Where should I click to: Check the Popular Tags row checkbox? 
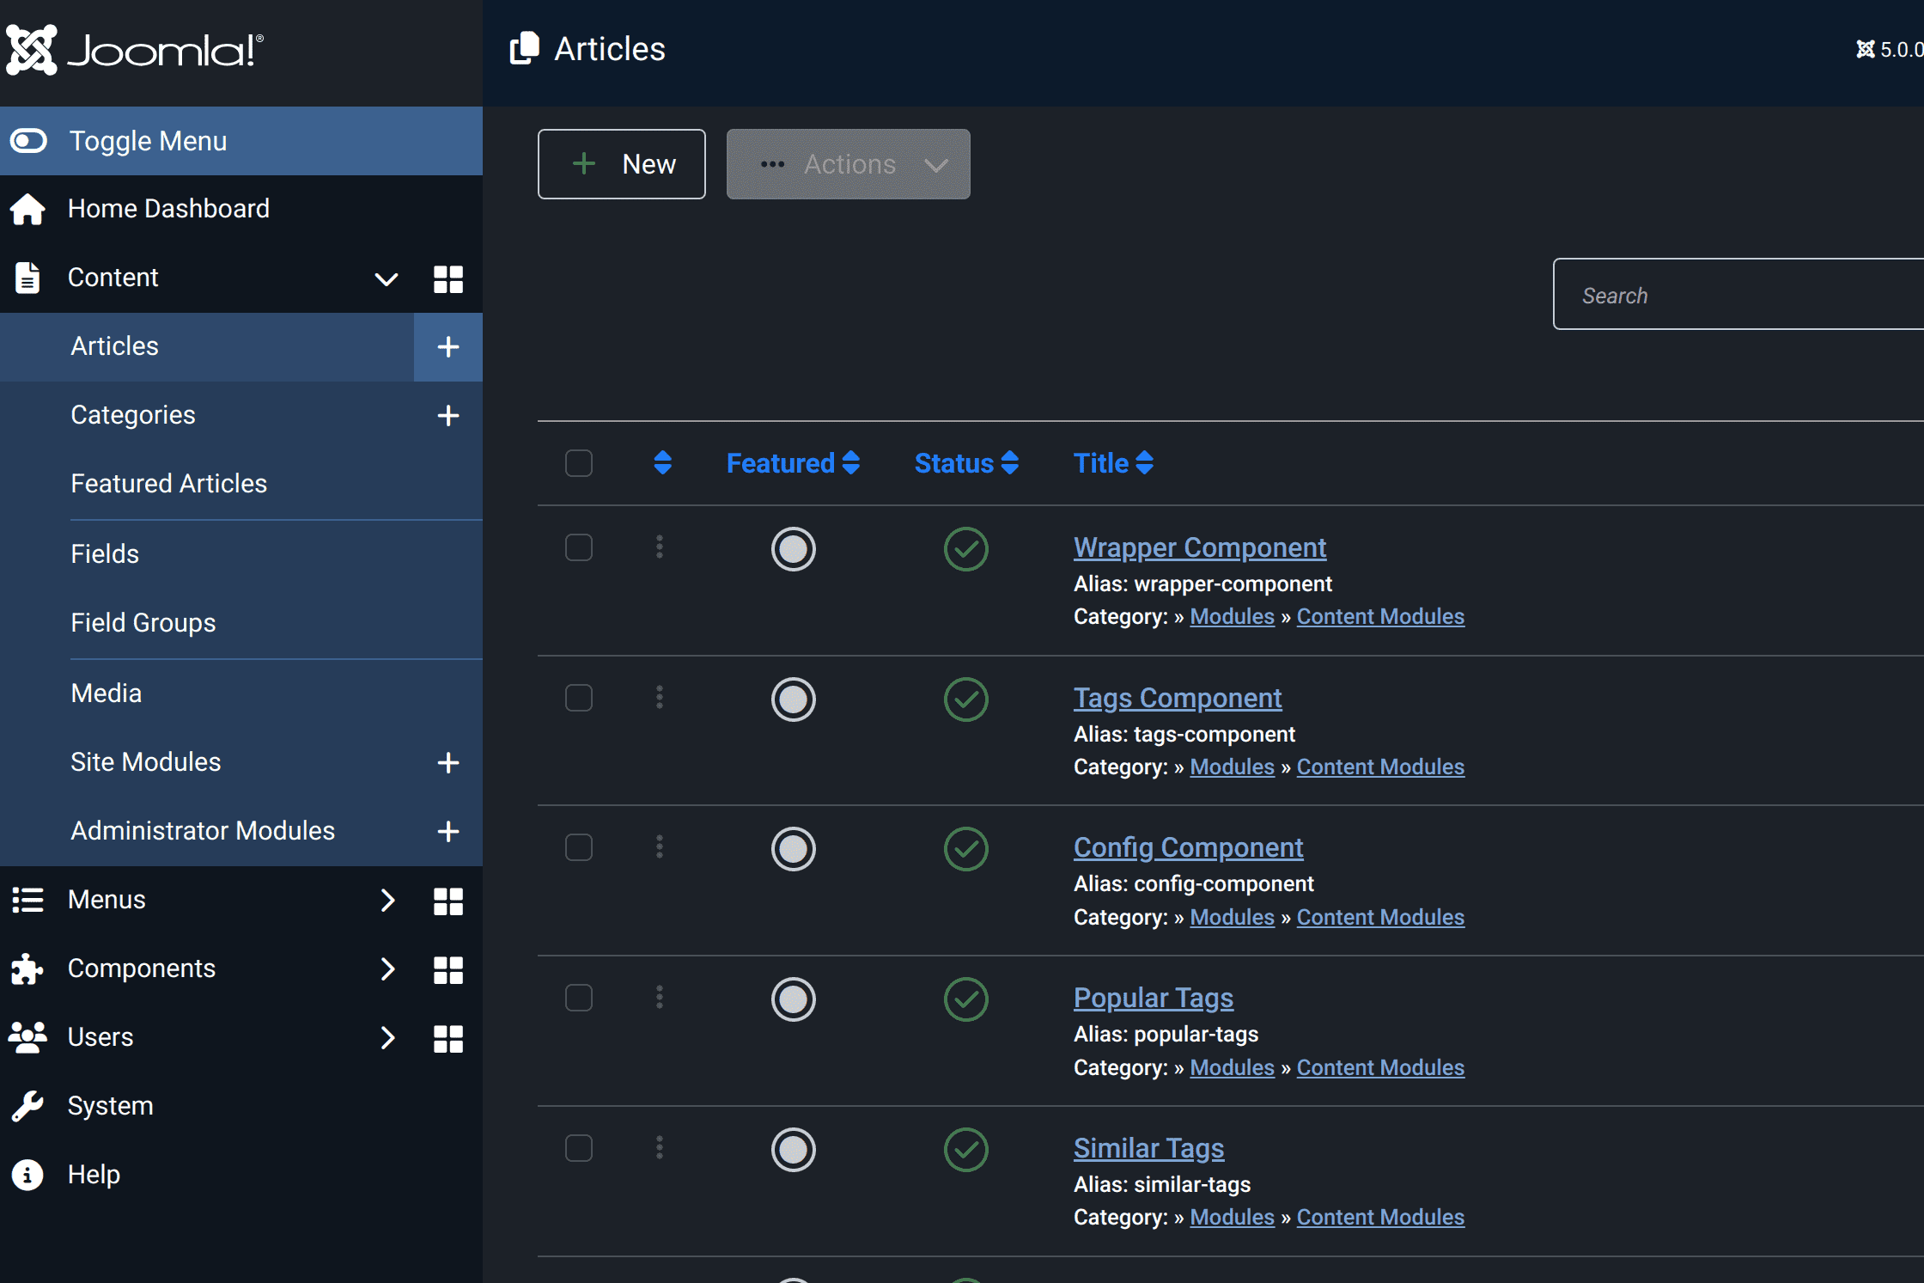pyautogui.click(x=579, y=998)
